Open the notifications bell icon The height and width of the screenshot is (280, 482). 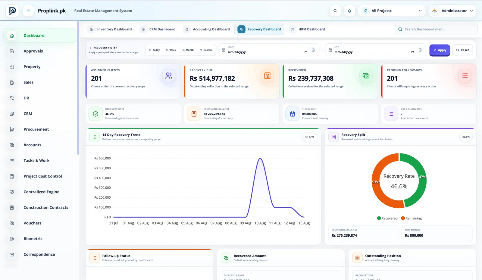pos(349,11)
